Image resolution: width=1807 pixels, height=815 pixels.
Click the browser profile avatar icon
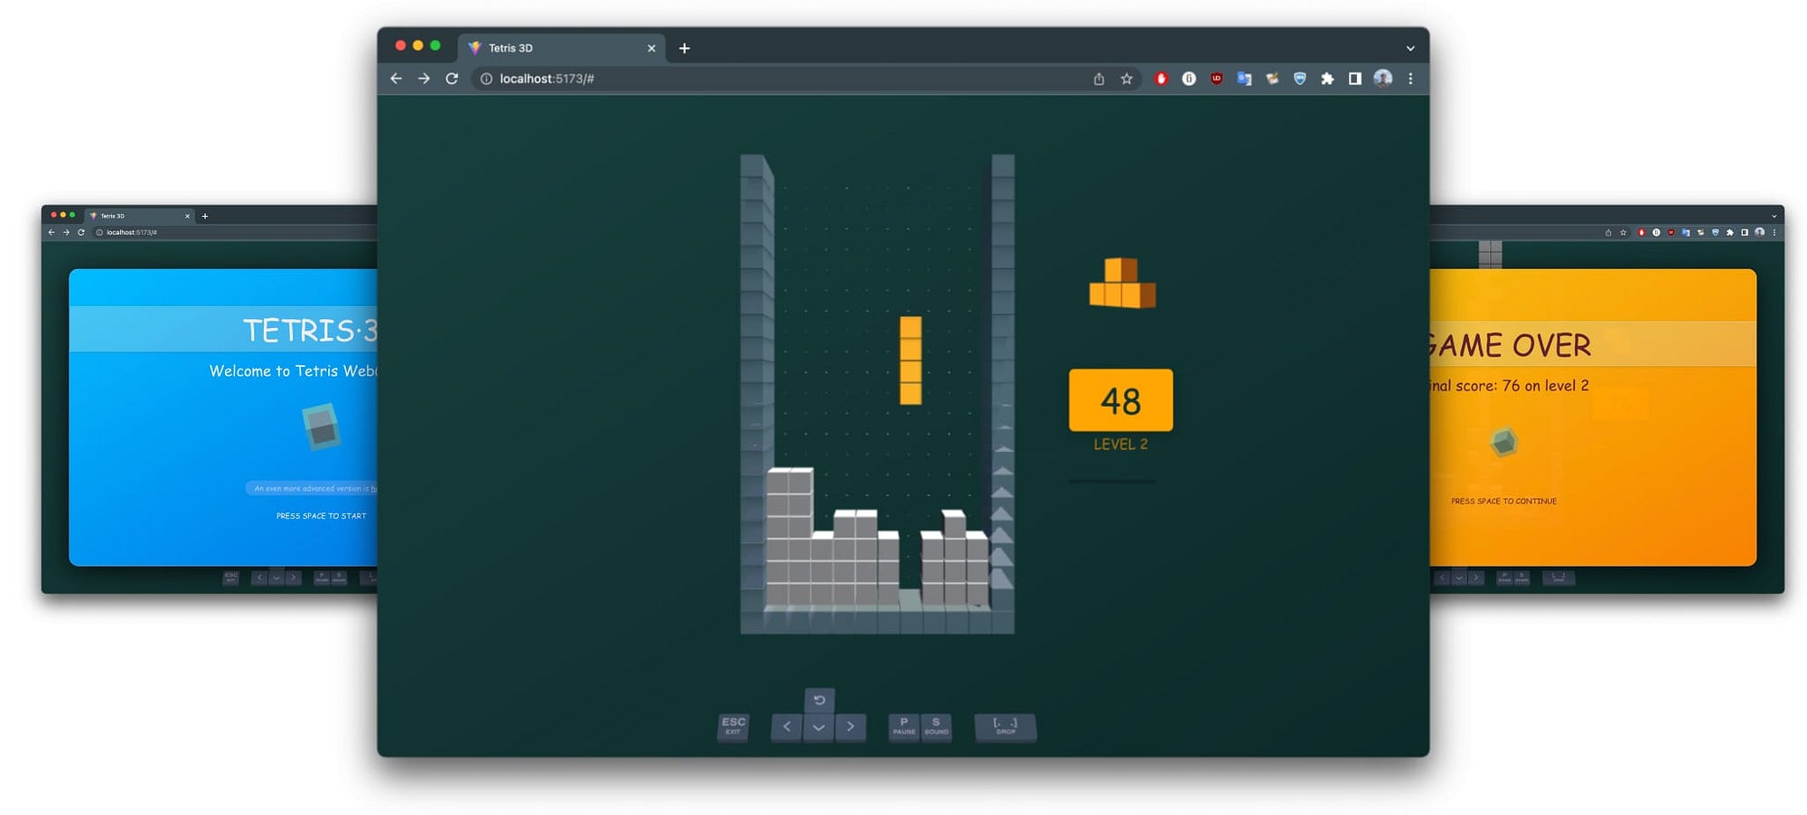(x=1381, y=79)
